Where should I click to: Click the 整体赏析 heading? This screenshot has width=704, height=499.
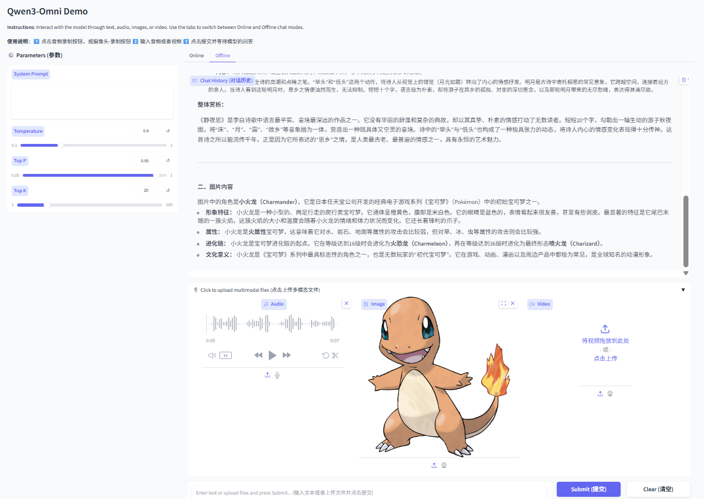click(211, 104)
